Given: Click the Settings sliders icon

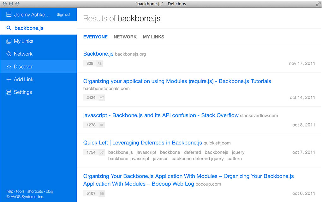Looking at the screenshot, I should pyautogui.click(x=9, y=92).
